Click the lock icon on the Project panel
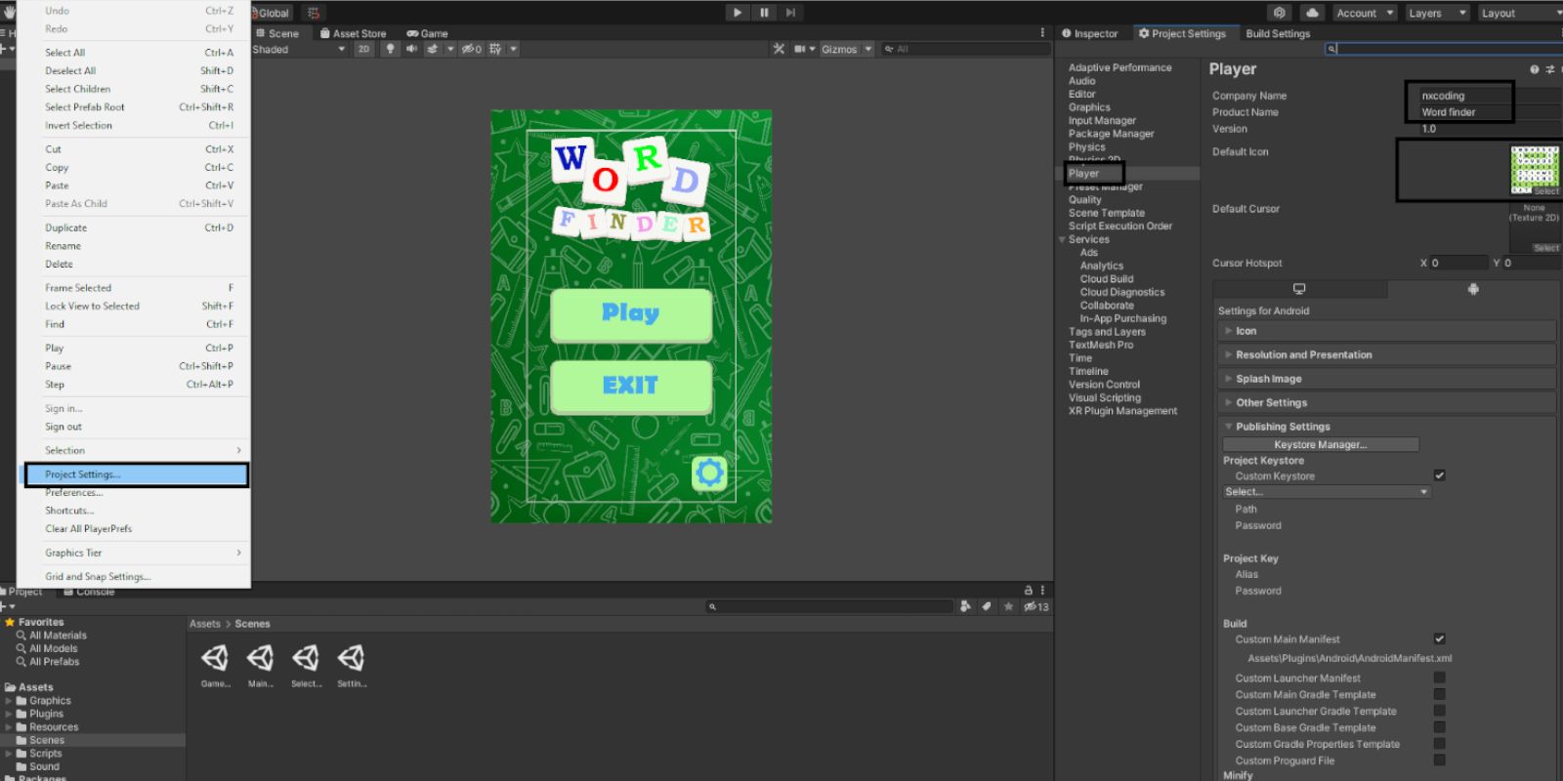This screenshot has width=1563, height=781. 1028,591
